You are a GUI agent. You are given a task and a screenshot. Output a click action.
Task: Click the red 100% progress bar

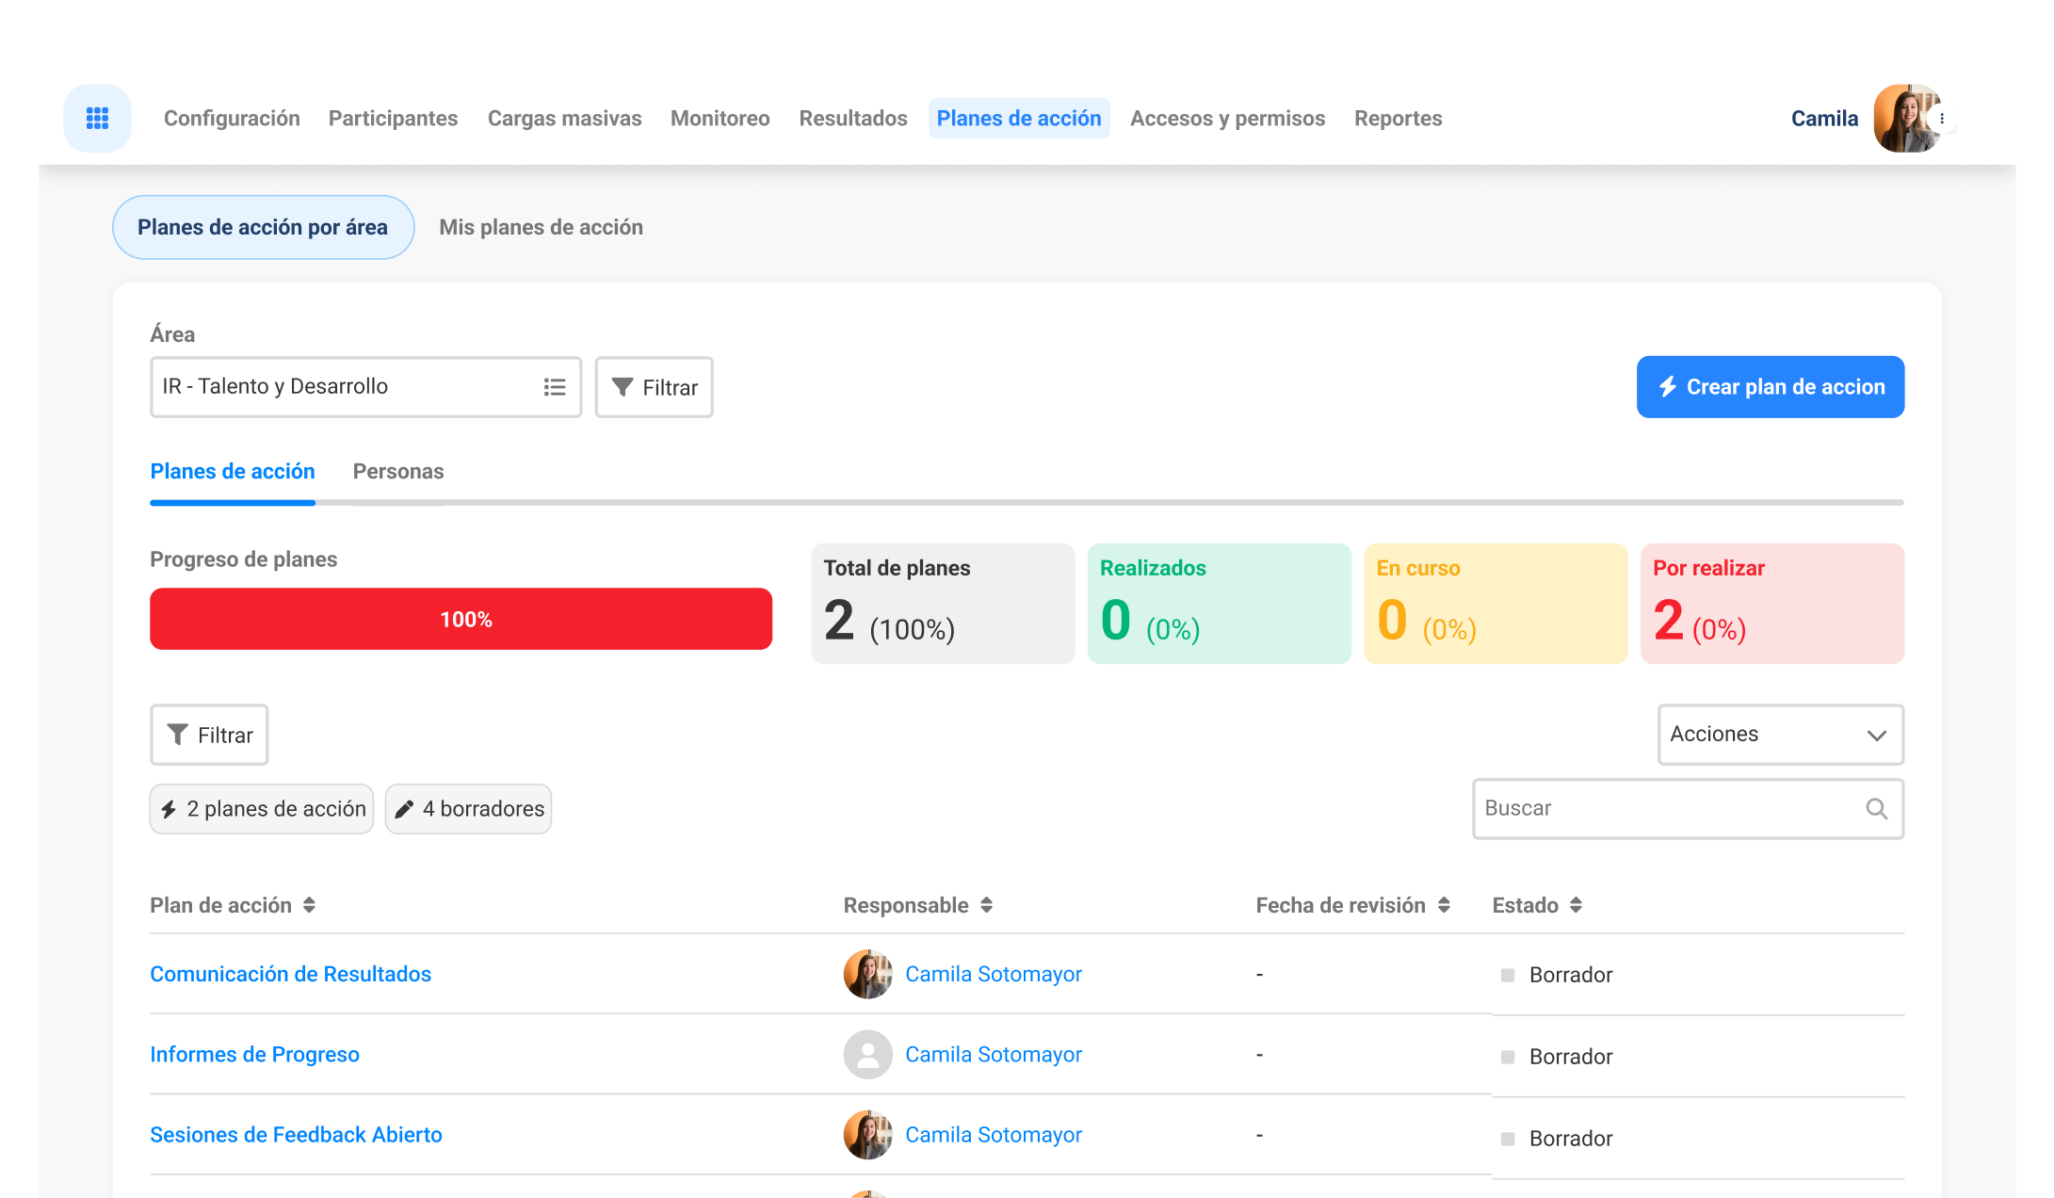coord(461,619)
